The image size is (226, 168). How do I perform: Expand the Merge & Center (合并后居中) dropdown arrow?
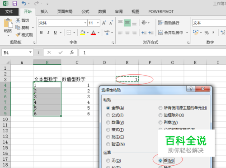[x=187, y=33]
